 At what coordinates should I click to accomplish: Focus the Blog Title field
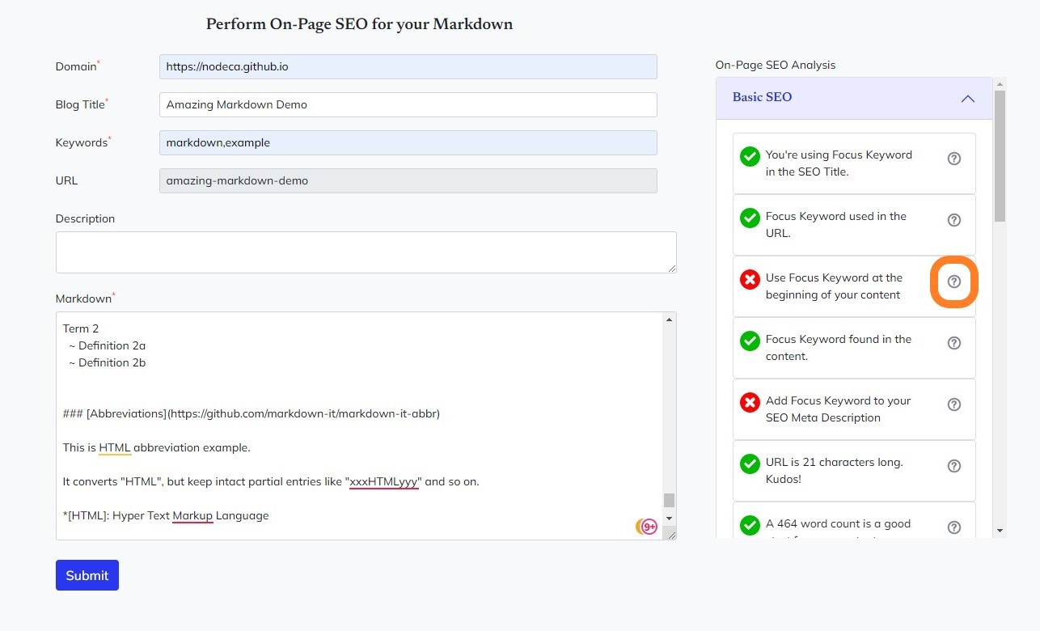pos(408,104)
